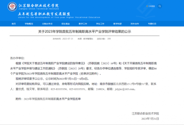The height and width of the screenshot is (125, 184).
Task: Click the address 南京市鼓楼区北京西路15-2号9号楼517室
Action: click(x=124, y=84)
